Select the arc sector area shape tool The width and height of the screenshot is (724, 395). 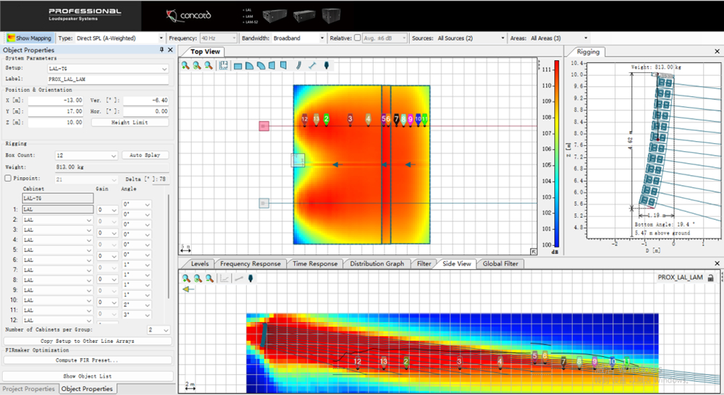click(261, 66)
